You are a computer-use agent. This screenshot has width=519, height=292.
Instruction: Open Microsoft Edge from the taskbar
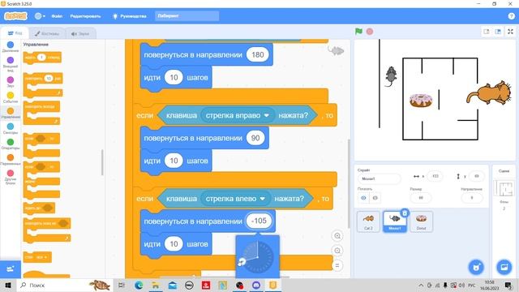[139, 285]
